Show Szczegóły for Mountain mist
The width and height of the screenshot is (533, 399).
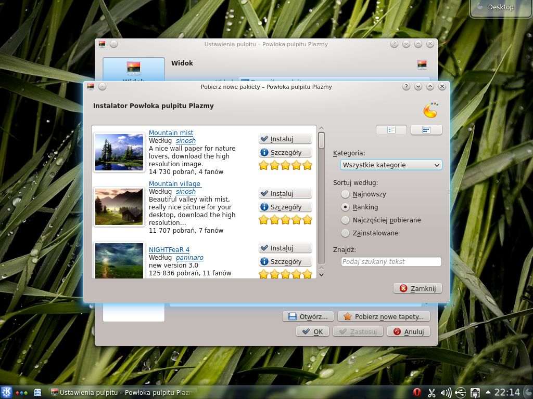coord(285,152)
